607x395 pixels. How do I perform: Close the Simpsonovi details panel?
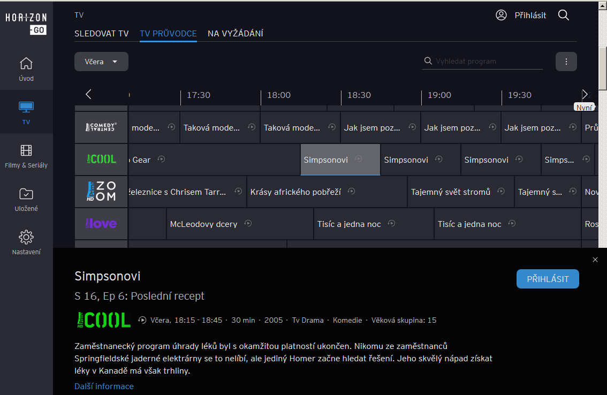click(595, 260)
